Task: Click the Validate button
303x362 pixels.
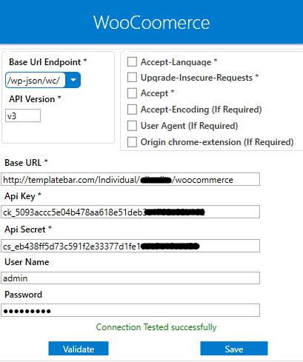Action: click(x=79, y=349)
